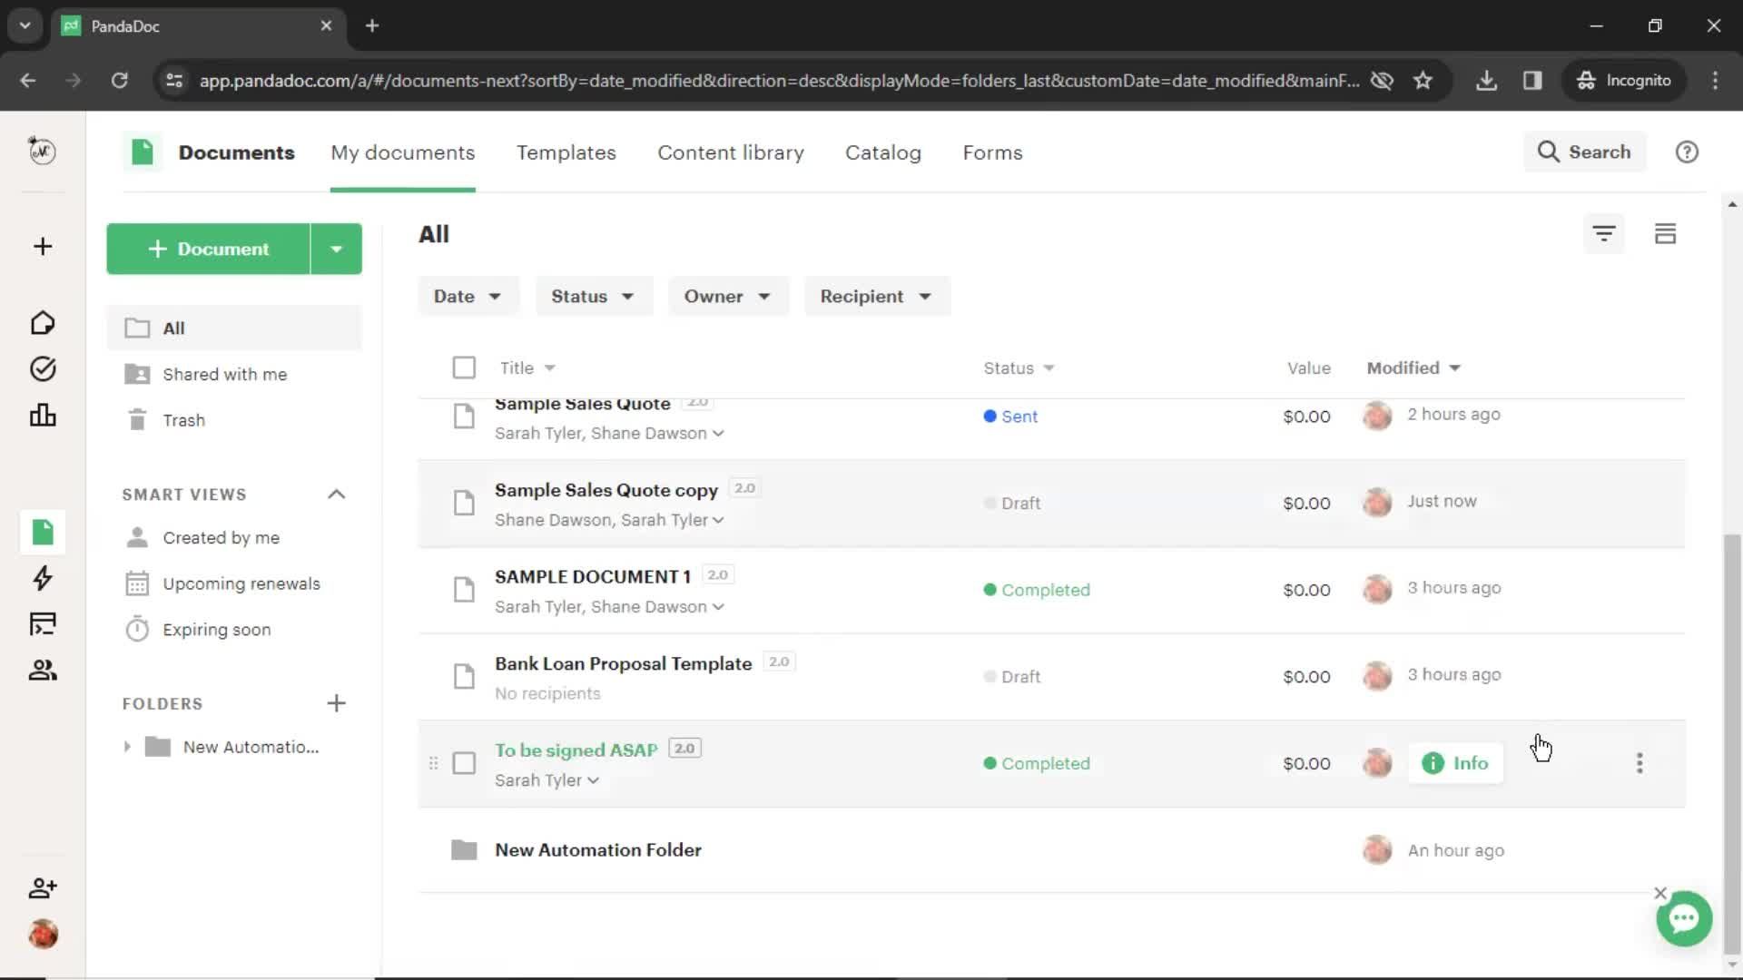This screenshot has width=1743, height=980.
Task: Open browser downloads icon
Action: (x=1486, y=80)
